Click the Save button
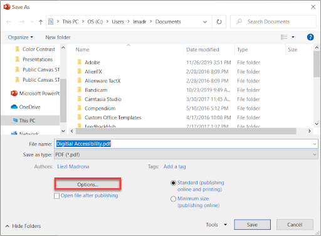 (x=252, y=225)
